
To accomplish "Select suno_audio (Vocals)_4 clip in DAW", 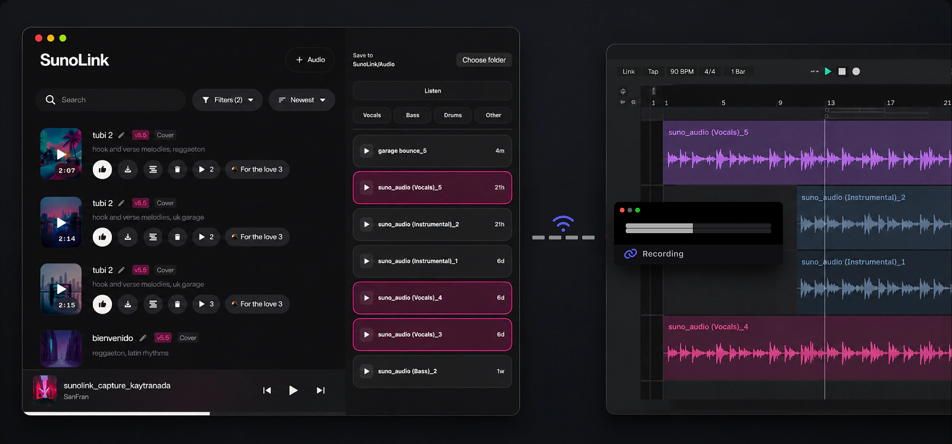I will [807, 348].
